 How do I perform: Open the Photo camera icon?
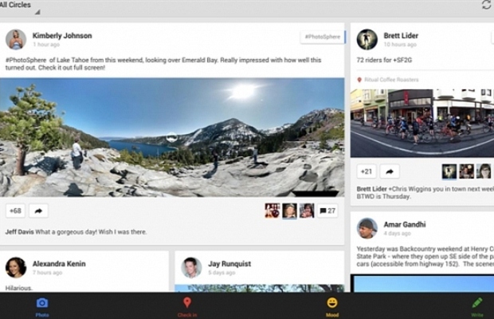click(42, 303)
